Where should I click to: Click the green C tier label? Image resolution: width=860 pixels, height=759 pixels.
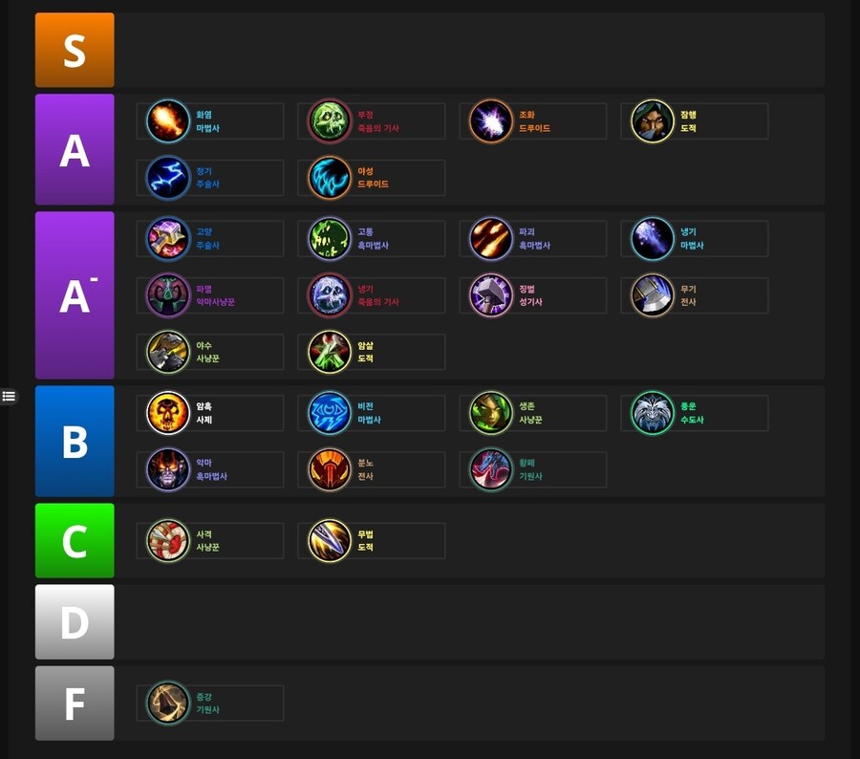pos(75,541)
